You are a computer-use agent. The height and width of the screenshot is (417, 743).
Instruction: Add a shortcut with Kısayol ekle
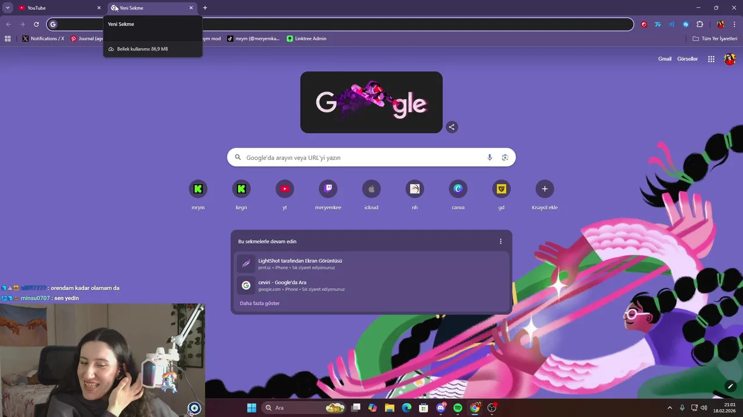coord(544,189)
